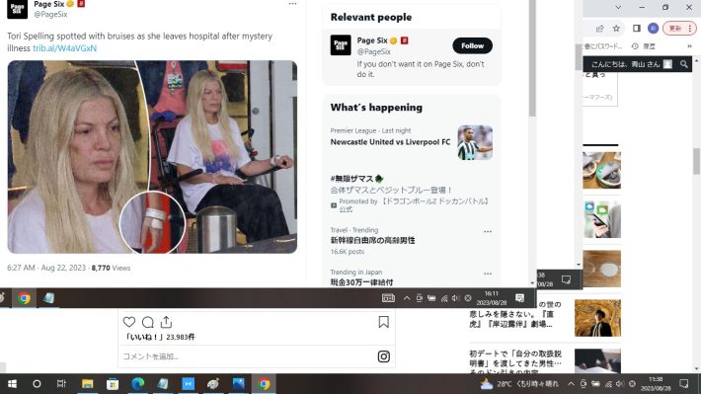This screenshot has height=394, width=701.
Task: Open the こんにちは、青山 さん account greeting
Action: point(625,64)
